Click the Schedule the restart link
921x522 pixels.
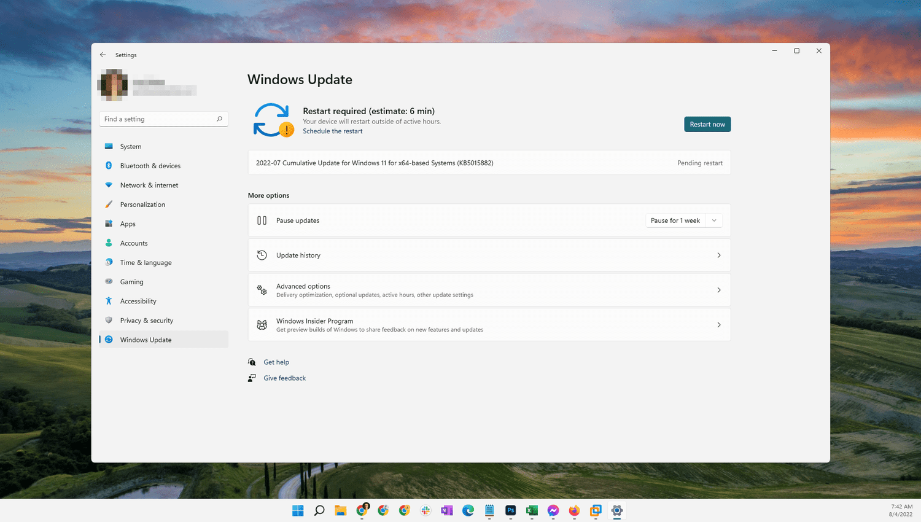click(332, 131)
